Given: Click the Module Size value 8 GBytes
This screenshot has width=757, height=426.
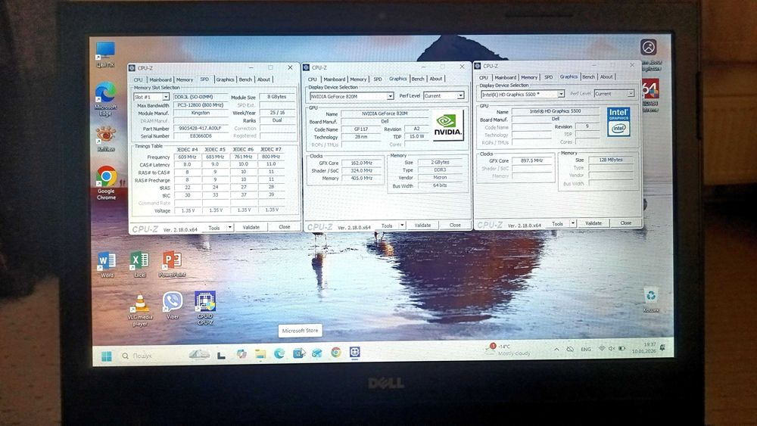Looking at the screenshot, I should coord(277,97).
